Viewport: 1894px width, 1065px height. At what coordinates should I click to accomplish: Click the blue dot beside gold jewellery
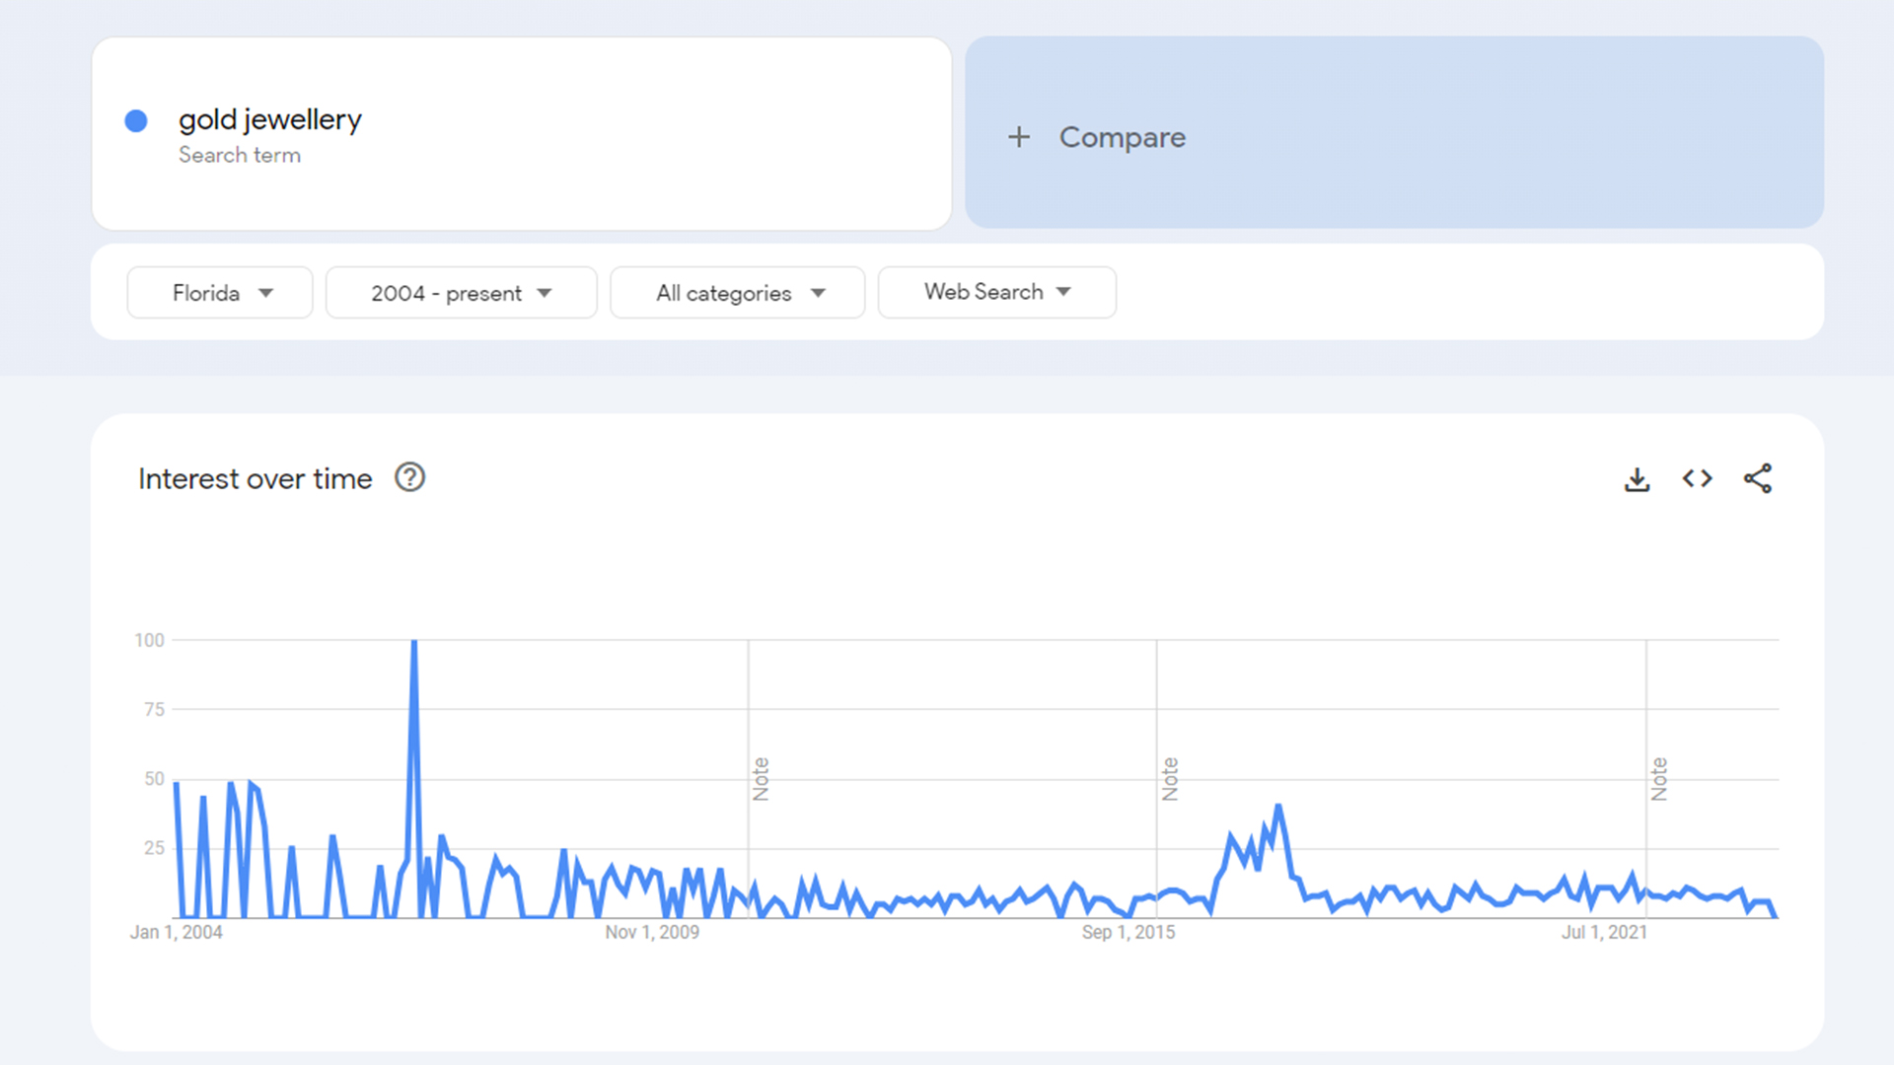[x=136, y=121]
